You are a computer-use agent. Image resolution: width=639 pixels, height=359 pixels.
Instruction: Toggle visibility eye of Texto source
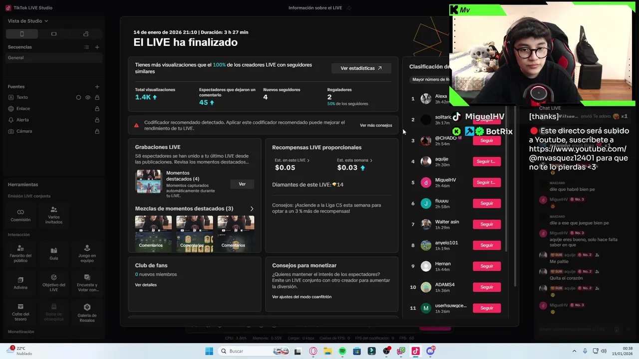pos(88,98)
